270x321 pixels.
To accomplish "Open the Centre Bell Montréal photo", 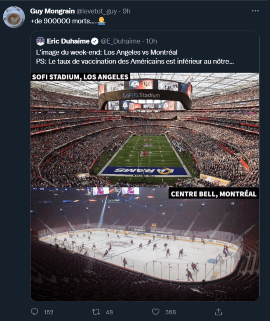I will tap(145, 243).
